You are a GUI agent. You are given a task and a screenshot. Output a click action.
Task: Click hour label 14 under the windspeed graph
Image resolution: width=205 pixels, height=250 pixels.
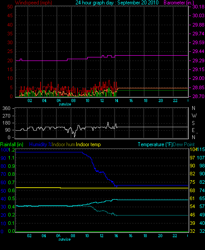pos(117,101)
